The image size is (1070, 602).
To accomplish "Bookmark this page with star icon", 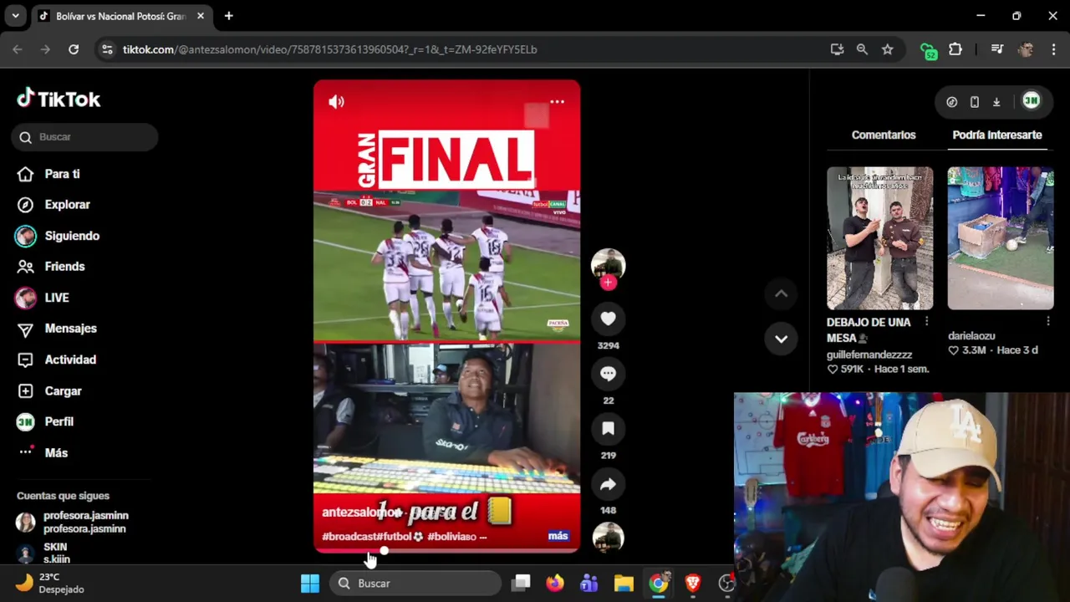I will (887, 49).
